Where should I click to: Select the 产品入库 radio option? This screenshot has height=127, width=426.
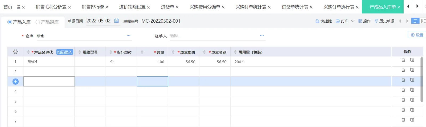click(19, 22)
